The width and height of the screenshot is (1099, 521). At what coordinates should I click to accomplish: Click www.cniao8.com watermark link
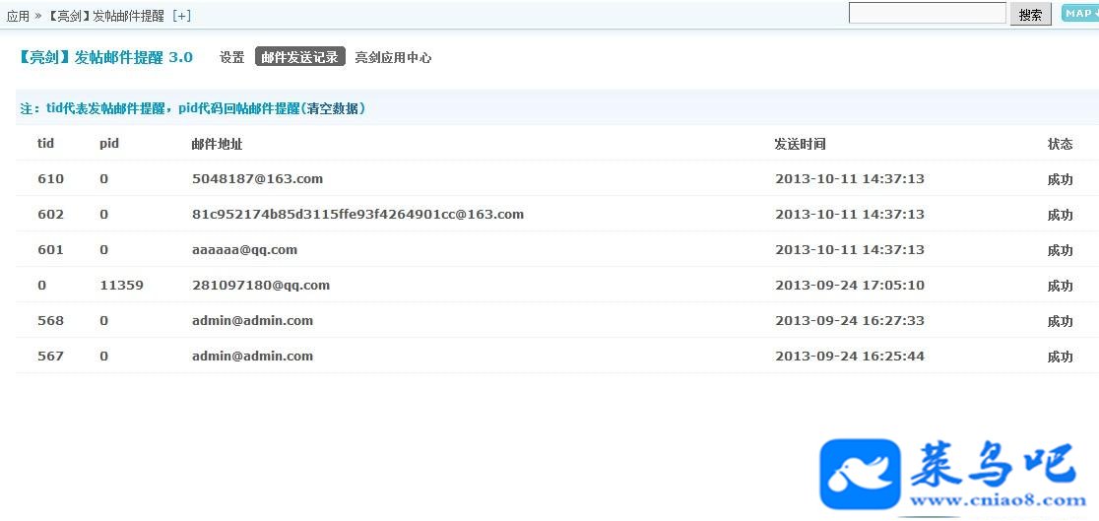tap(999, 500)
